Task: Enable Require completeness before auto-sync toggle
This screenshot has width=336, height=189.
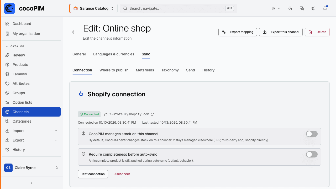Action: [x=312, y=154]
